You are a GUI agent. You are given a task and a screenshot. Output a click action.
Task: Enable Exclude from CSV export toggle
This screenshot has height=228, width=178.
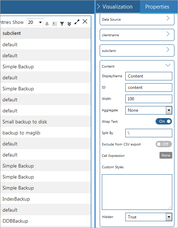point(164,144)
